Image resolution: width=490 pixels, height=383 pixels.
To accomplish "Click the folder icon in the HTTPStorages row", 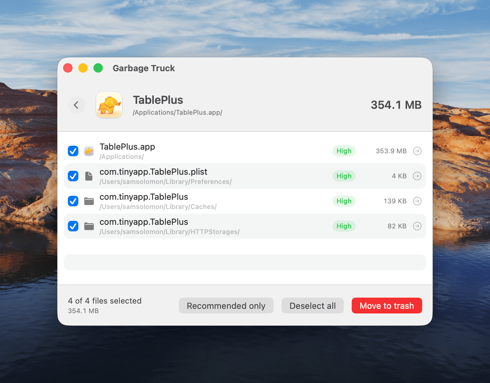I will [x=89, y=226].
